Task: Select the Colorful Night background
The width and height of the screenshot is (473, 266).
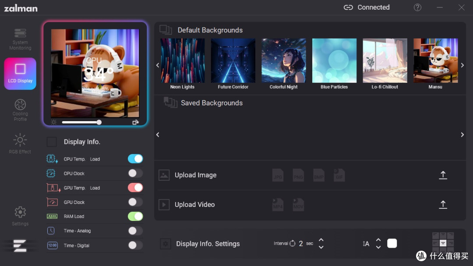Action: [284, 60]
